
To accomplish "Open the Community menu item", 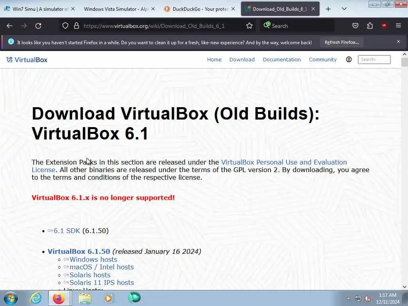I will 323,60.
